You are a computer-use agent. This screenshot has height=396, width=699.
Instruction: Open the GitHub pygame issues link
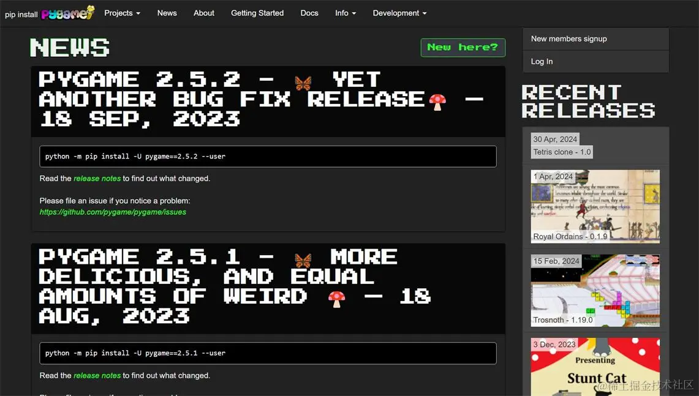click(x=113, y=212)
